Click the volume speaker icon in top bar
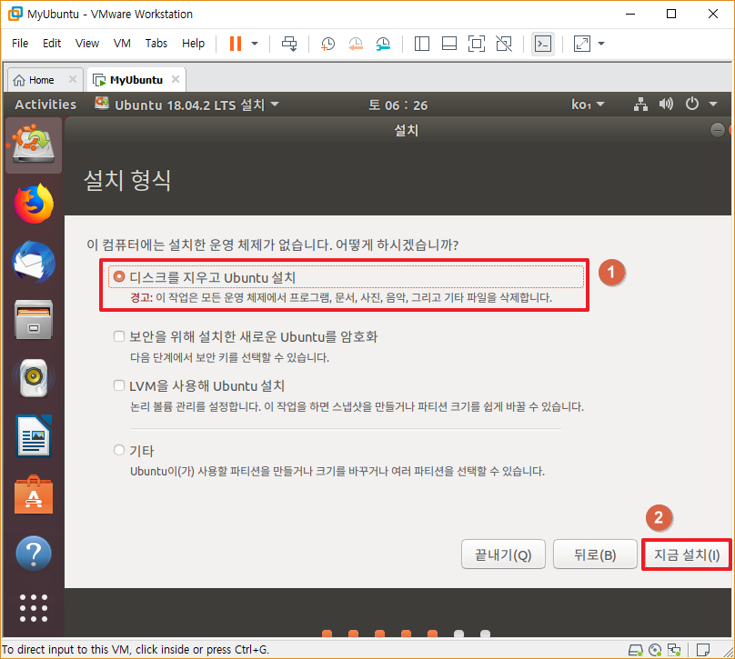Image resolution: width=735 pixels, height=659 pixels. pos(666,104)
